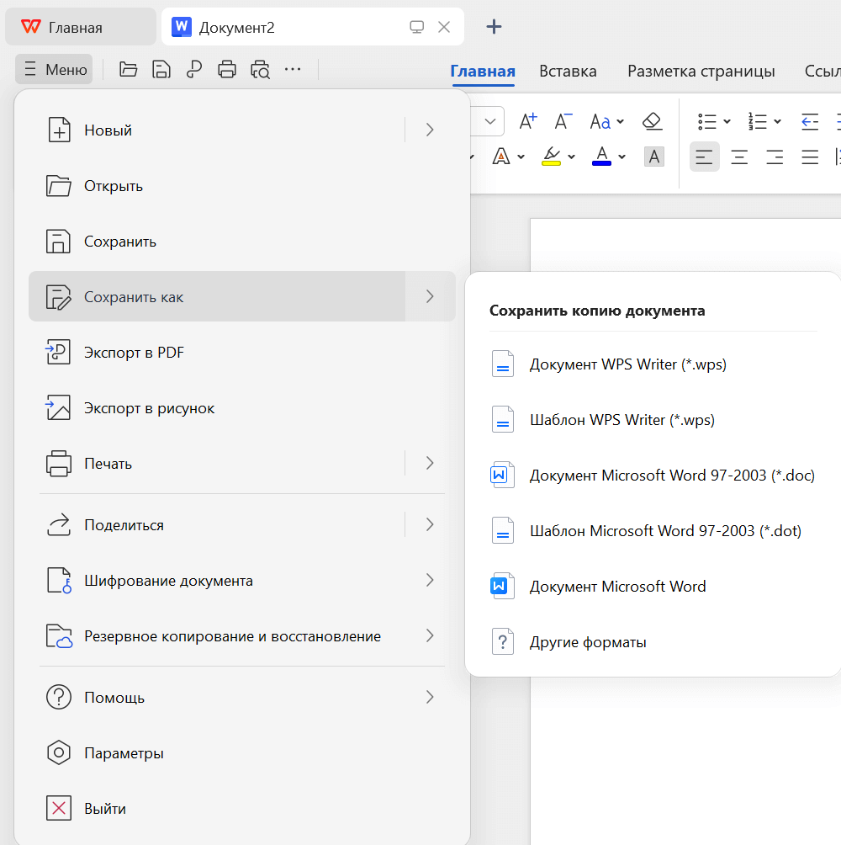Viewport: 841px width, 845px height.
Task: Click the Undo icon near the Menu button
Action: click(x=194, y=69)
